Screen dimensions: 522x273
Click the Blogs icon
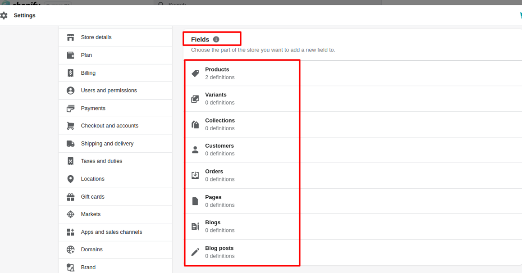[195, 227]
